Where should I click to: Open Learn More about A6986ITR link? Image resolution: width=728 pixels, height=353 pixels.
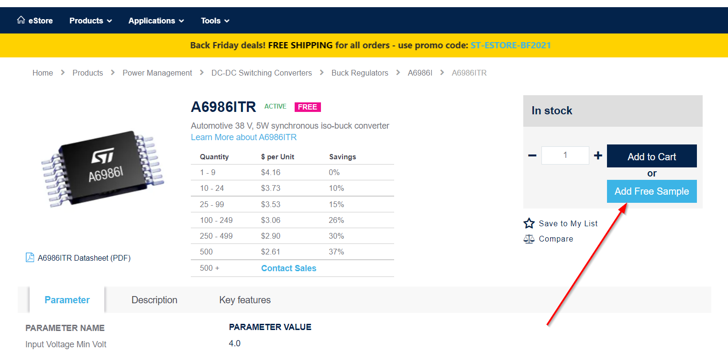click(243, 137)
